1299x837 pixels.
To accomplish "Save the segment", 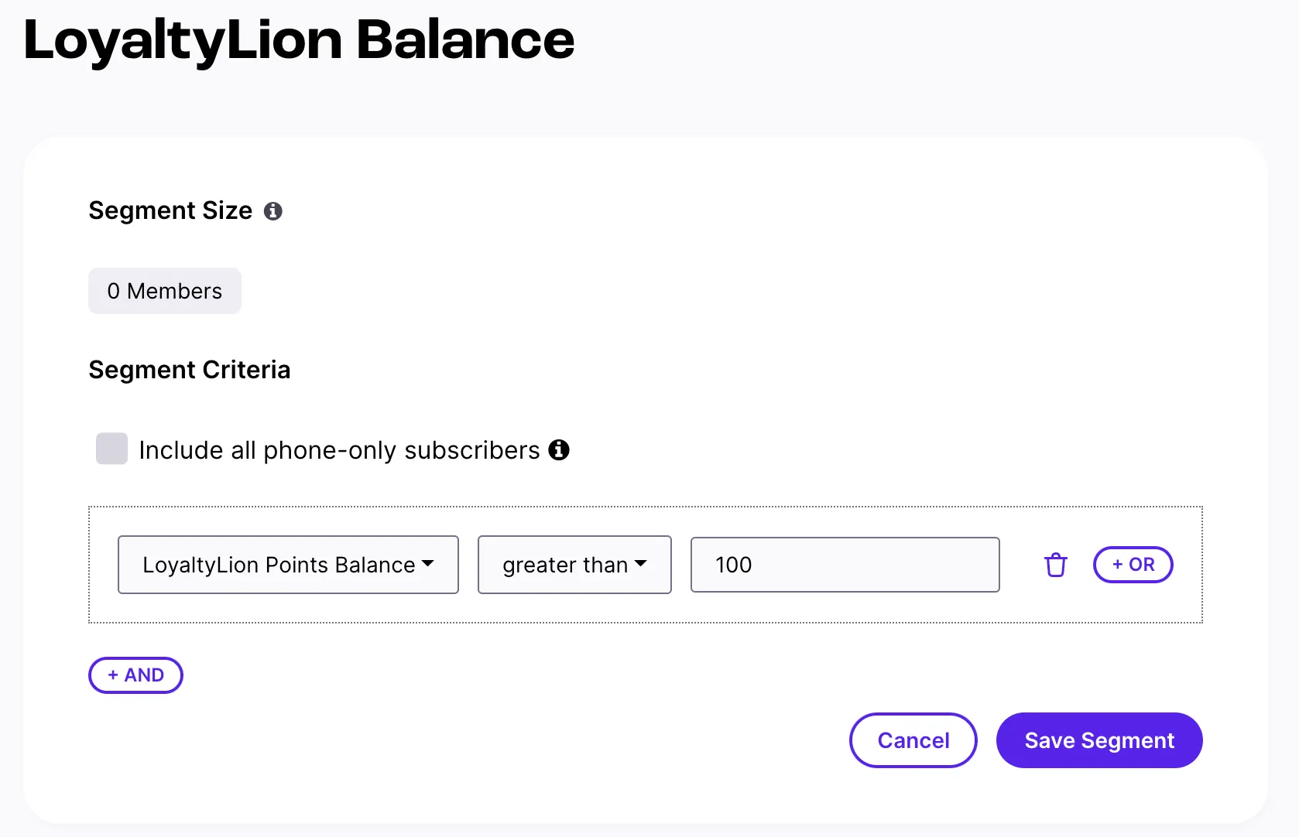I will pyautogui.click(x=1098, y=740).
